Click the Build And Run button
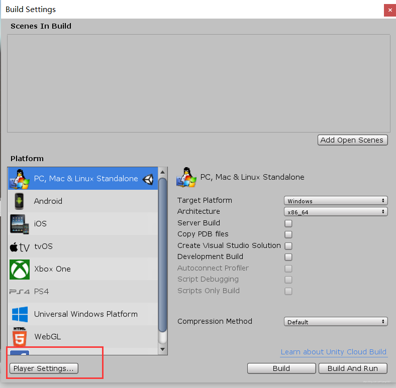 coord(353,368)
